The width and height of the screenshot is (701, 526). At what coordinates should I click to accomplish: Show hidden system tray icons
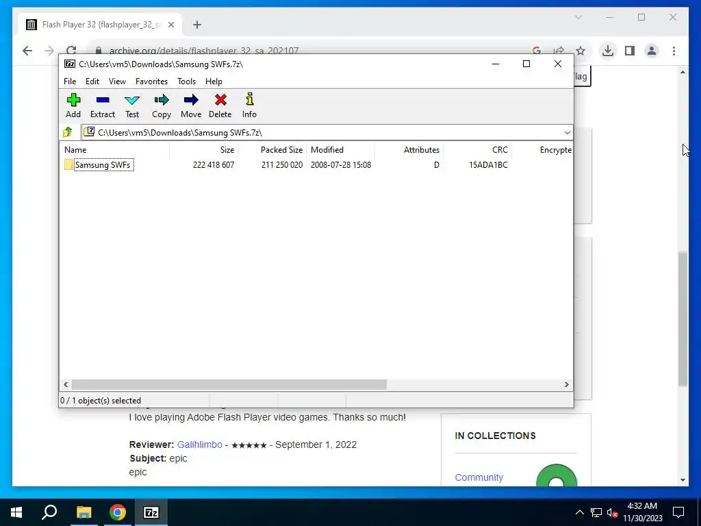tap(579, 512)
